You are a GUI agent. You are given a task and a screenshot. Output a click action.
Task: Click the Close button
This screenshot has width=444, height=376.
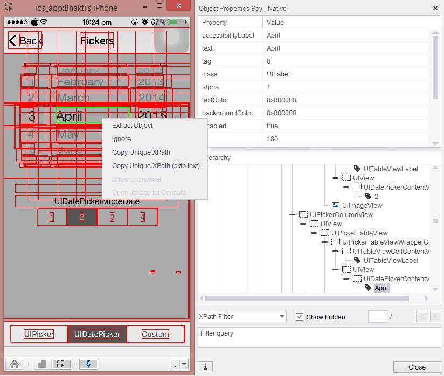pos(417,367)
